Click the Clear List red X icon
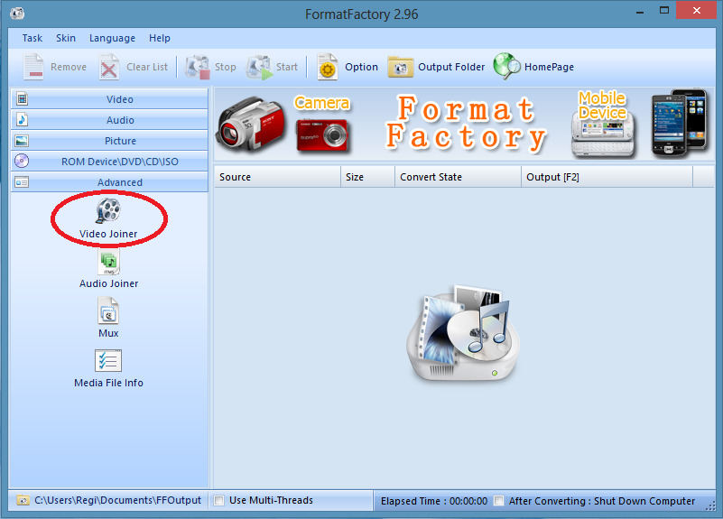The height and width of the screenshot is (519, 723). point(109,68)
